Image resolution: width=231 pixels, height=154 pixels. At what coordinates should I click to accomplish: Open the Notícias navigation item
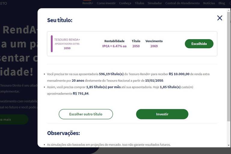pos(209,3)
